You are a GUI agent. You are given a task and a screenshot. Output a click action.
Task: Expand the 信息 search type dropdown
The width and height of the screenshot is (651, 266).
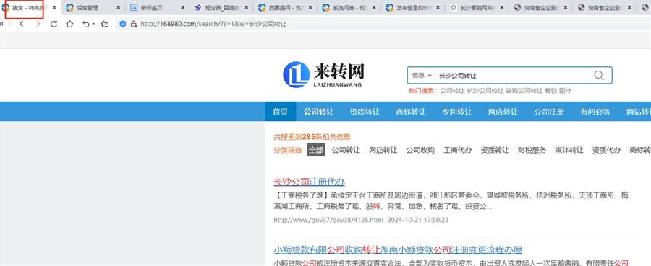422,76
